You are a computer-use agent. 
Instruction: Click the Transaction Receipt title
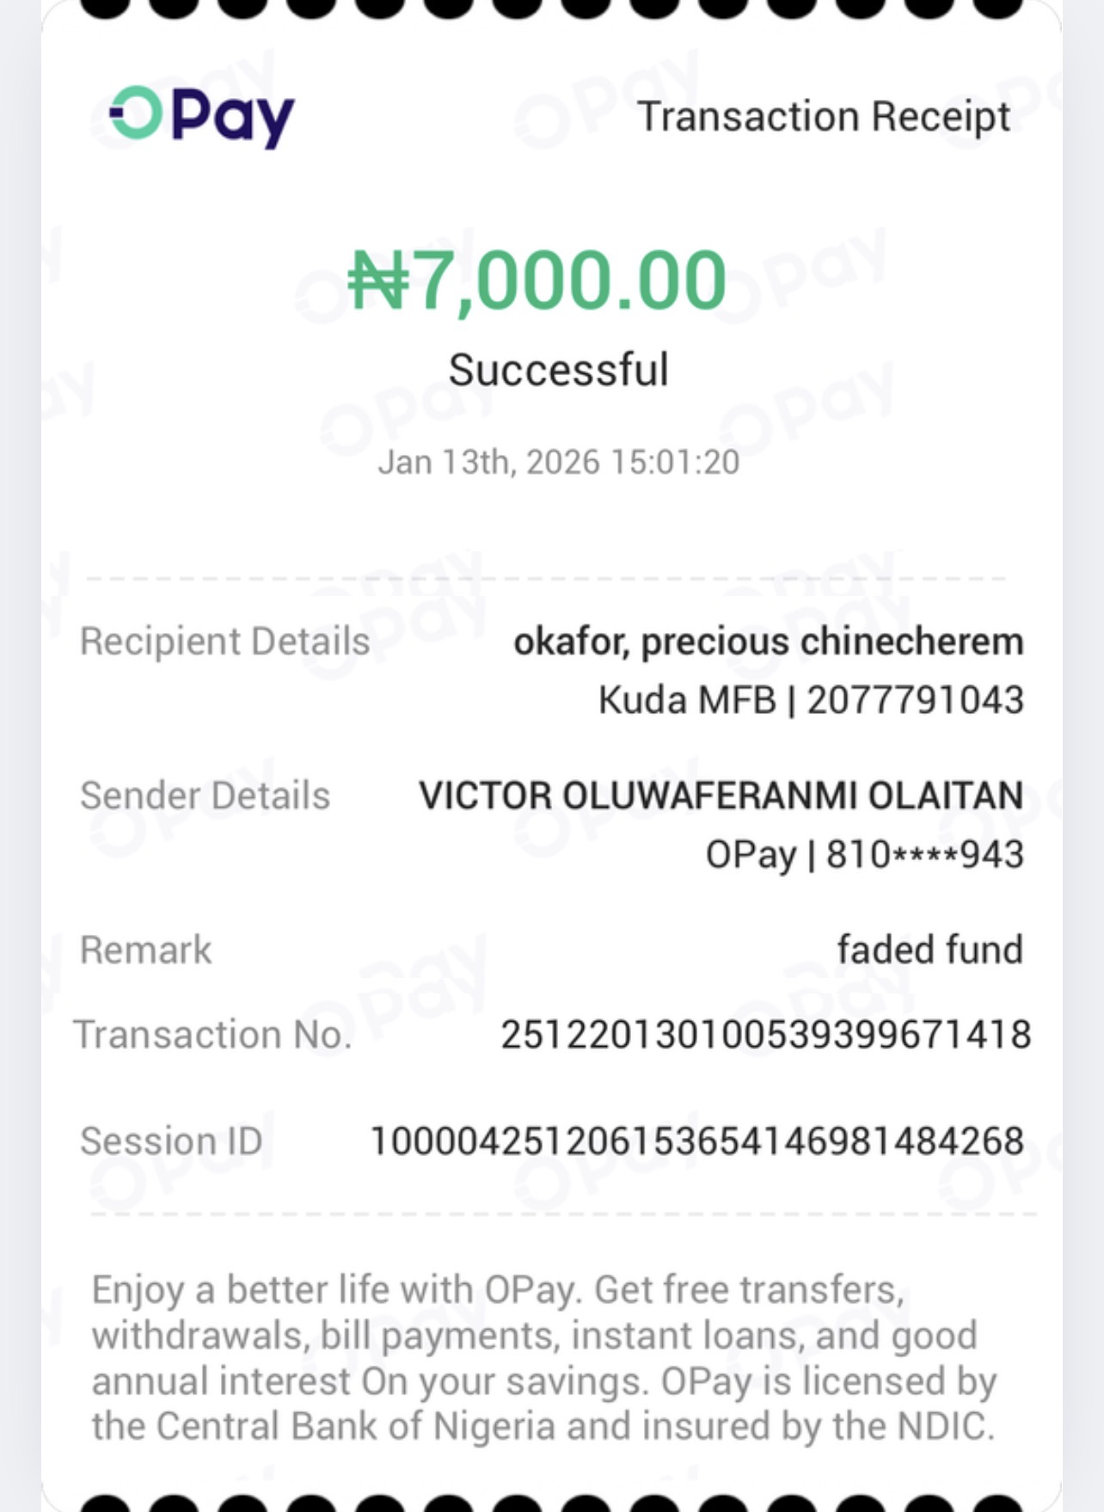pos(823,116)
